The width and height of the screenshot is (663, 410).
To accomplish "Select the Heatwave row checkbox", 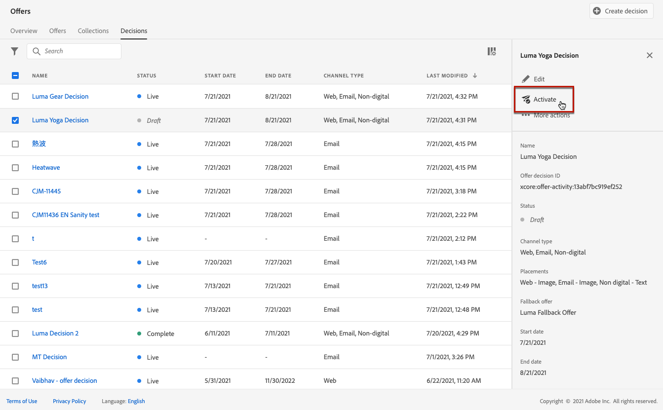I will (x=15, y=168).
